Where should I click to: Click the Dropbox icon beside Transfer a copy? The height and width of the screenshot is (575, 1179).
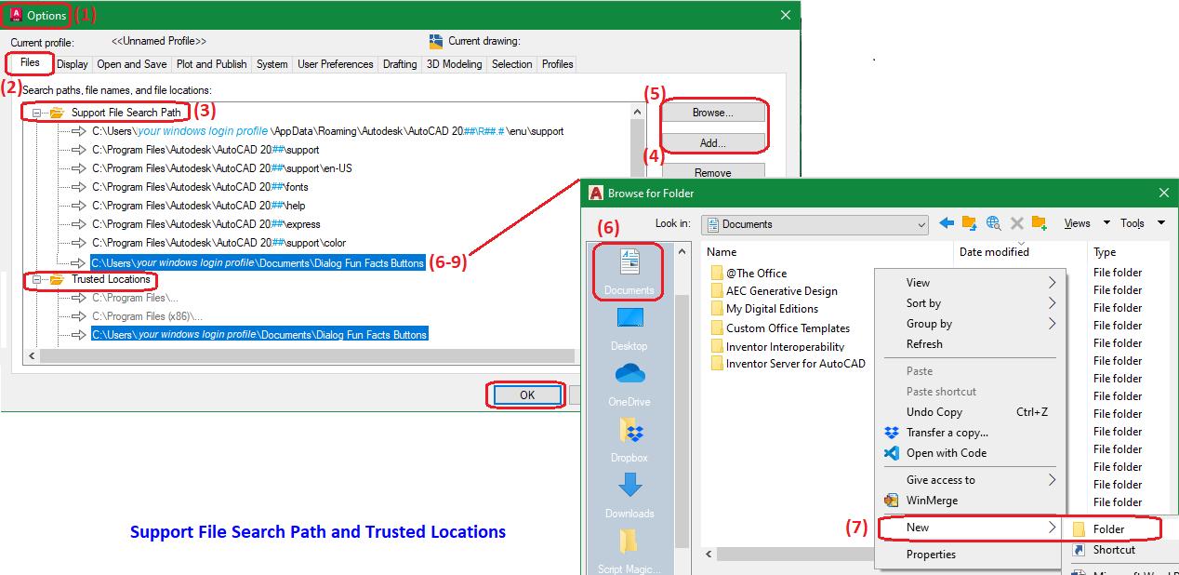point(892,433)
